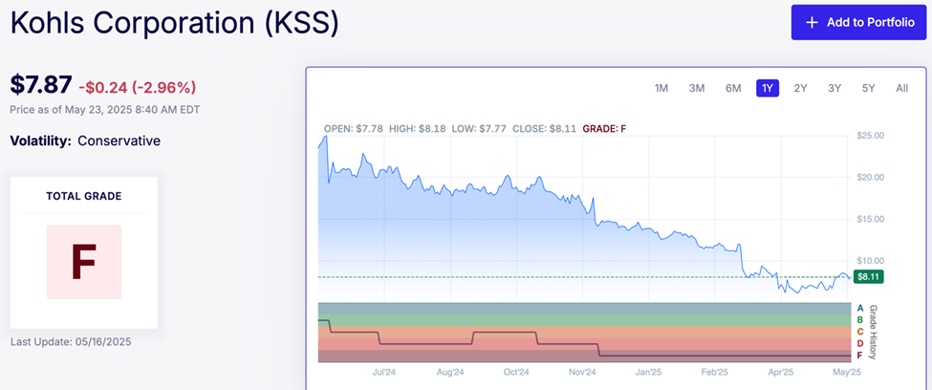Click the CLOSE: $8.11 value
Viewport: 932px width, 390px height.
coord(545,128)
